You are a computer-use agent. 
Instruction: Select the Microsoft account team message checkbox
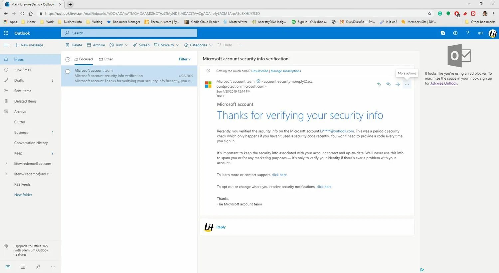(x=68, y=71)
